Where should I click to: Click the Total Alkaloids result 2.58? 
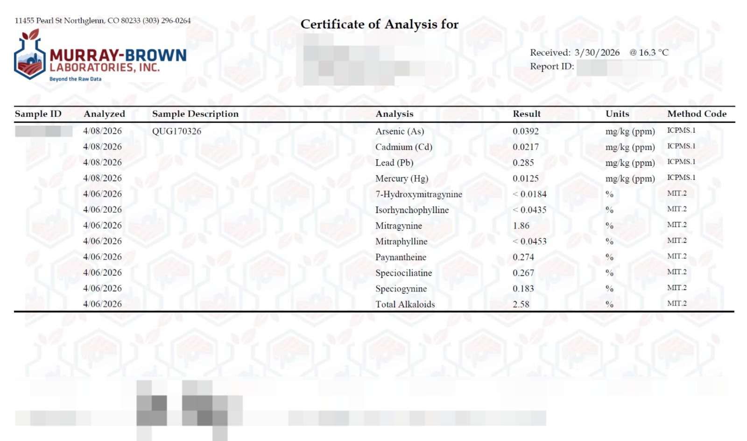[x=521, y=304]
